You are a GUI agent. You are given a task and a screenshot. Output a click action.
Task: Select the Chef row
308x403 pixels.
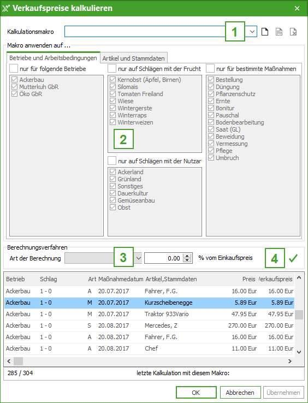click(150, 348)
